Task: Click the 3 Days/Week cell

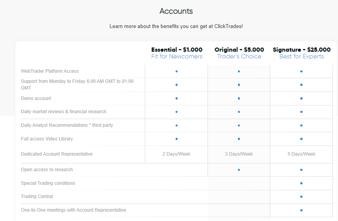Action: (x=239, y=154)
